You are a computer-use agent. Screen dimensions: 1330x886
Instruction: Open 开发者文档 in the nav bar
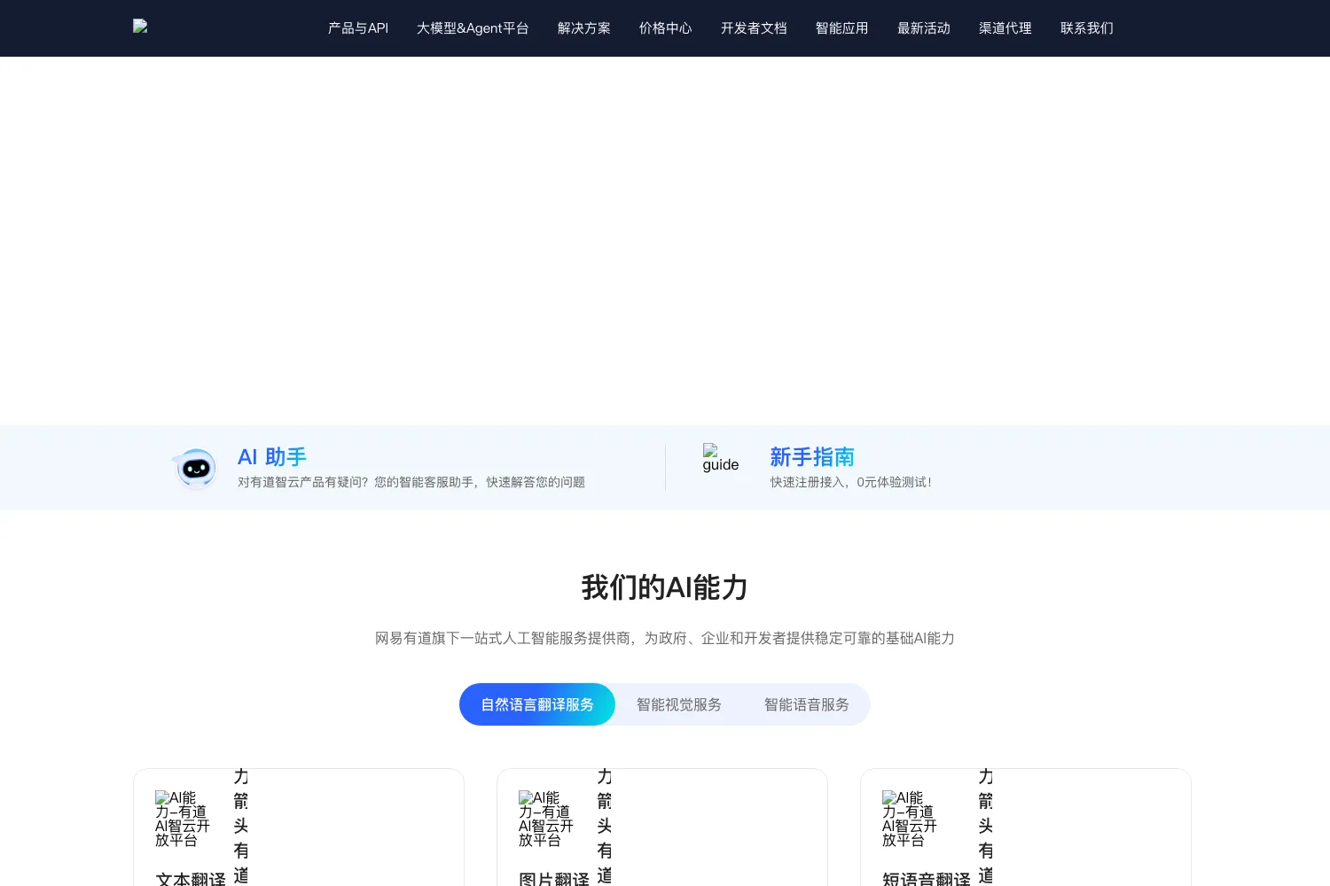click(x=754, y=28)
